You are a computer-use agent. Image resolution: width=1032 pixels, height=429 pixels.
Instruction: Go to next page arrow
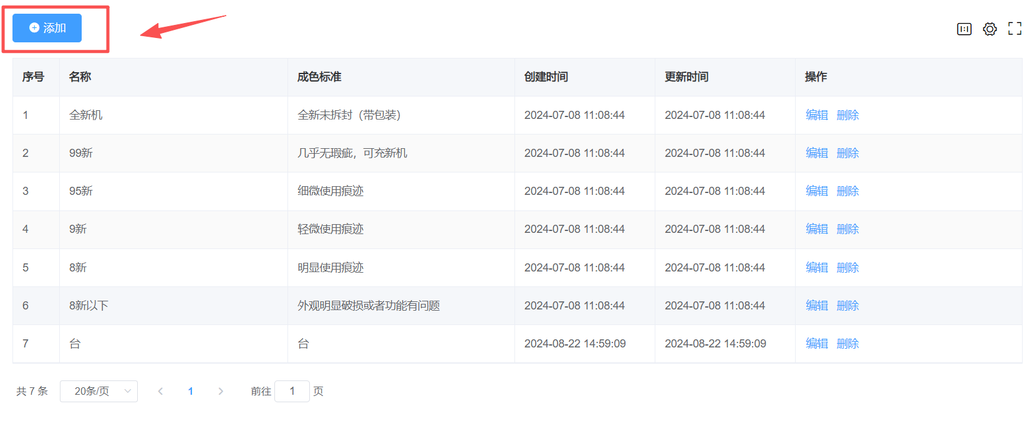coord(221,391)
